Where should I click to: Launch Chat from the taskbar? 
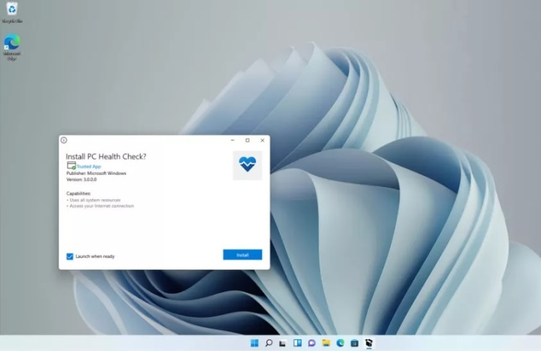click(x=312, y=343)
